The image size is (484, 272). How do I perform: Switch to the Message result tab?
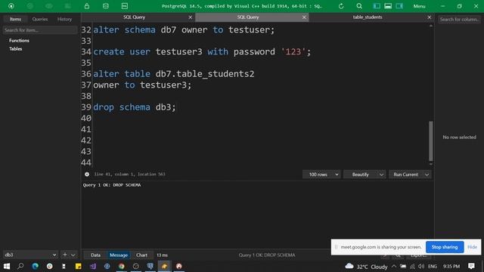119,255
